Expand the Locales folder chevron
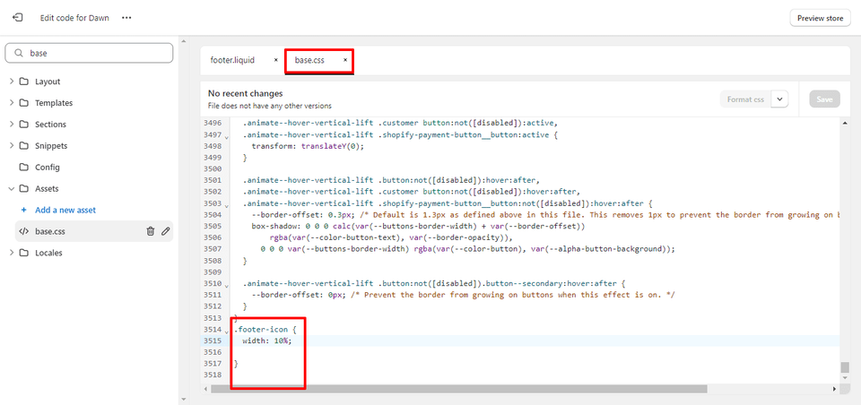861x405 pixels. pos(12,253)
